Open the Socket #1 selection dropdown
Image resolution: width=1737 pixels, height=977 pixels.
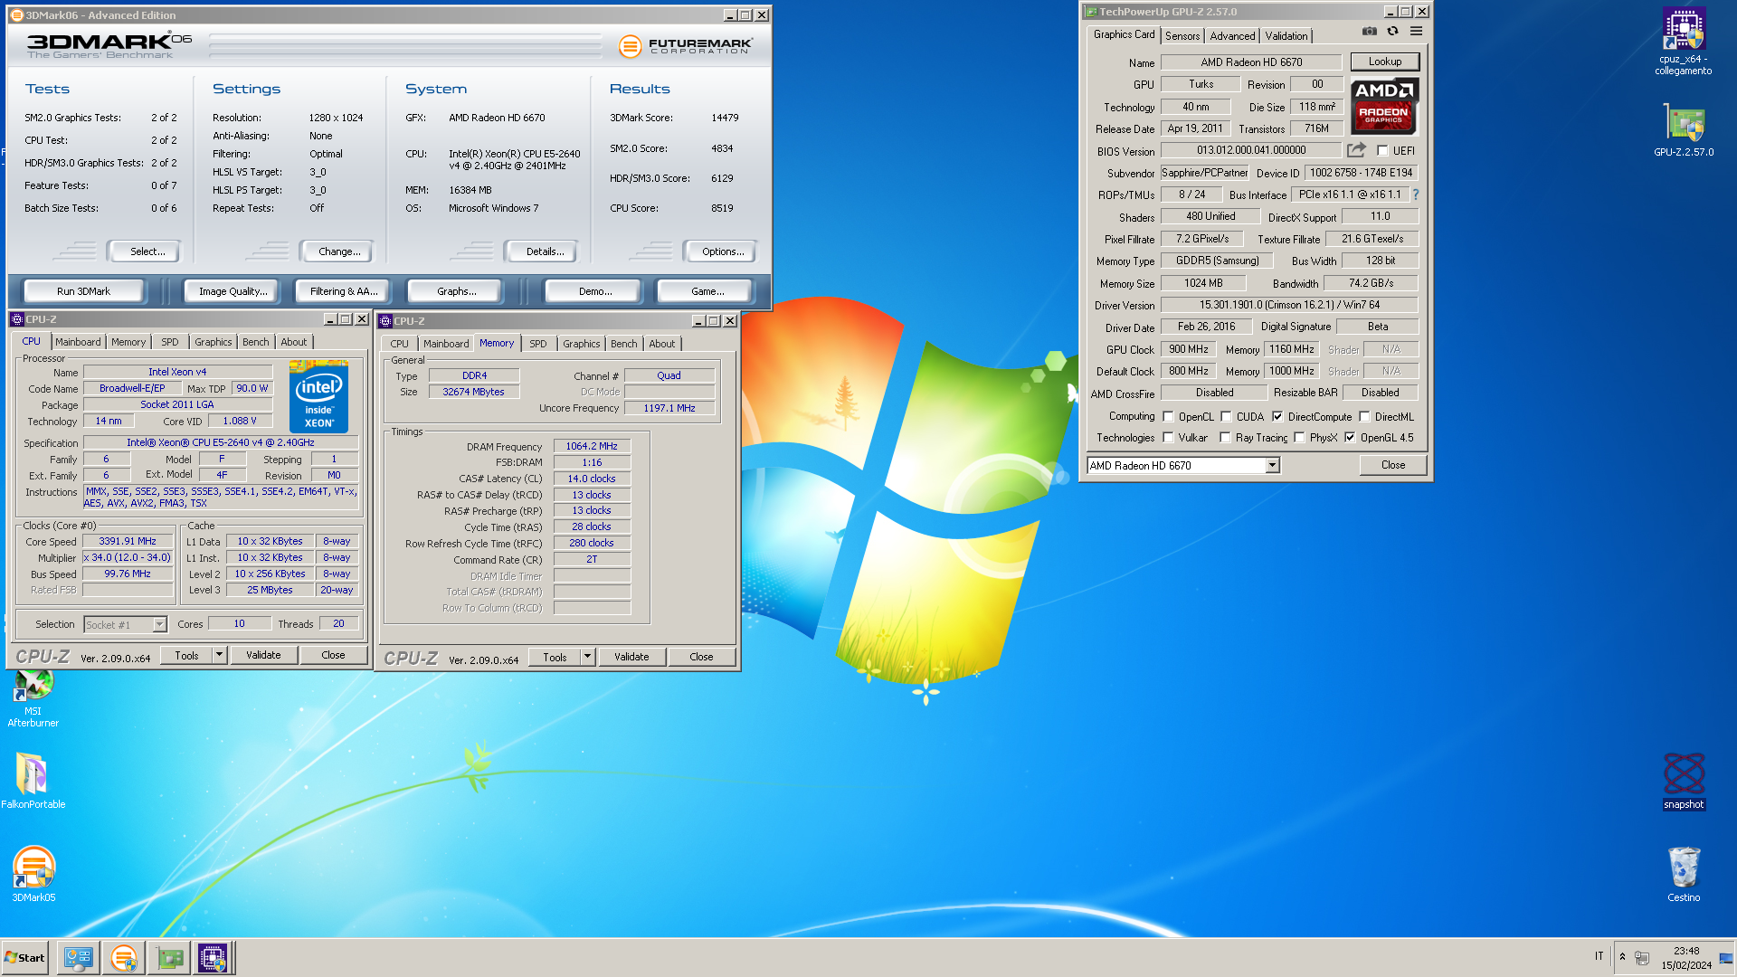pyautogui.click(x=159, y=624)
